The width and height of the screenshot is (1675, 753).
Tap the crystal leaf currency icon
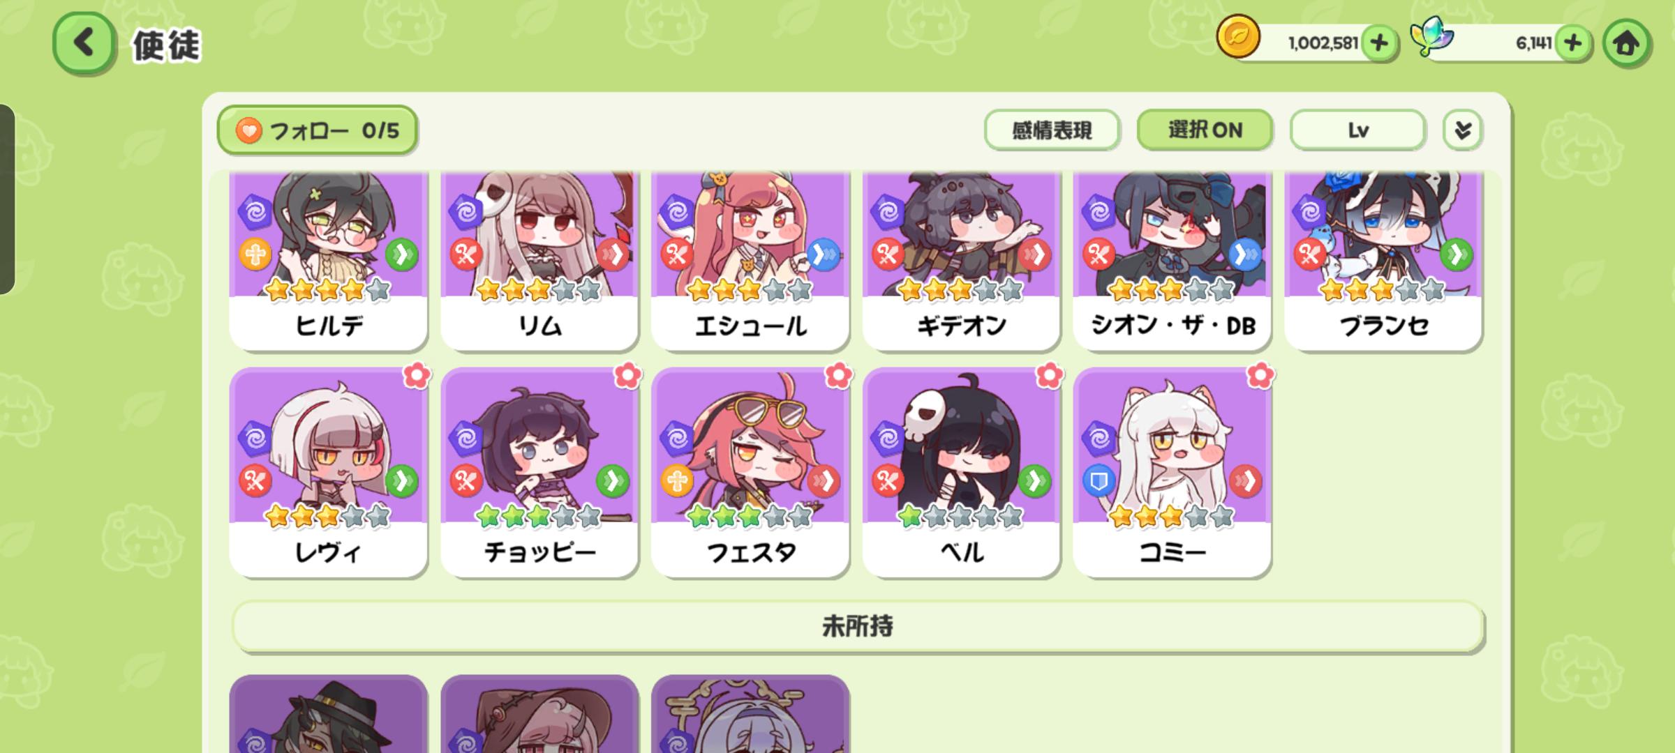click(1432, 36)
